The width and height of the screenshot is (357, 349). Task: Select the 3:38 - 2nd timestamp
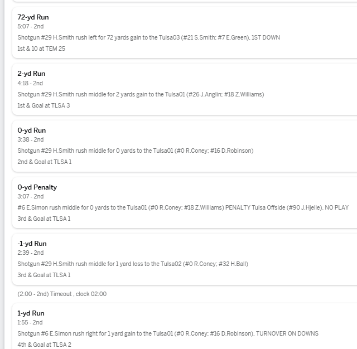pos(30,139)
